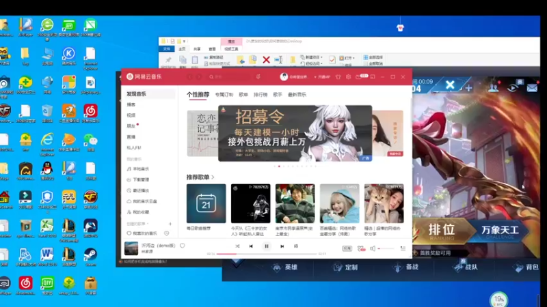
Task: Add new playlist with plus icon
Action: (170, 224)
